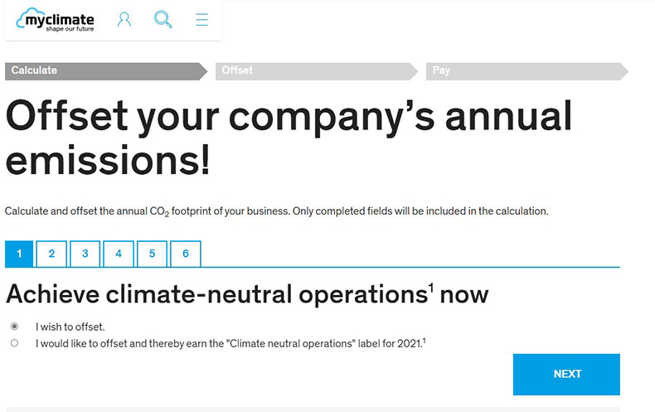
Task: Go to myclimate logo homepage
Action: tap(56, 20)
